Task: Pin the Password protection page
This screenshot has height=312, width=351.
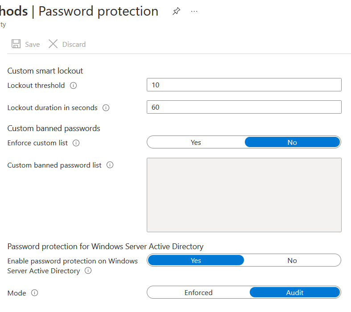Action: click(x=177, y=11)
